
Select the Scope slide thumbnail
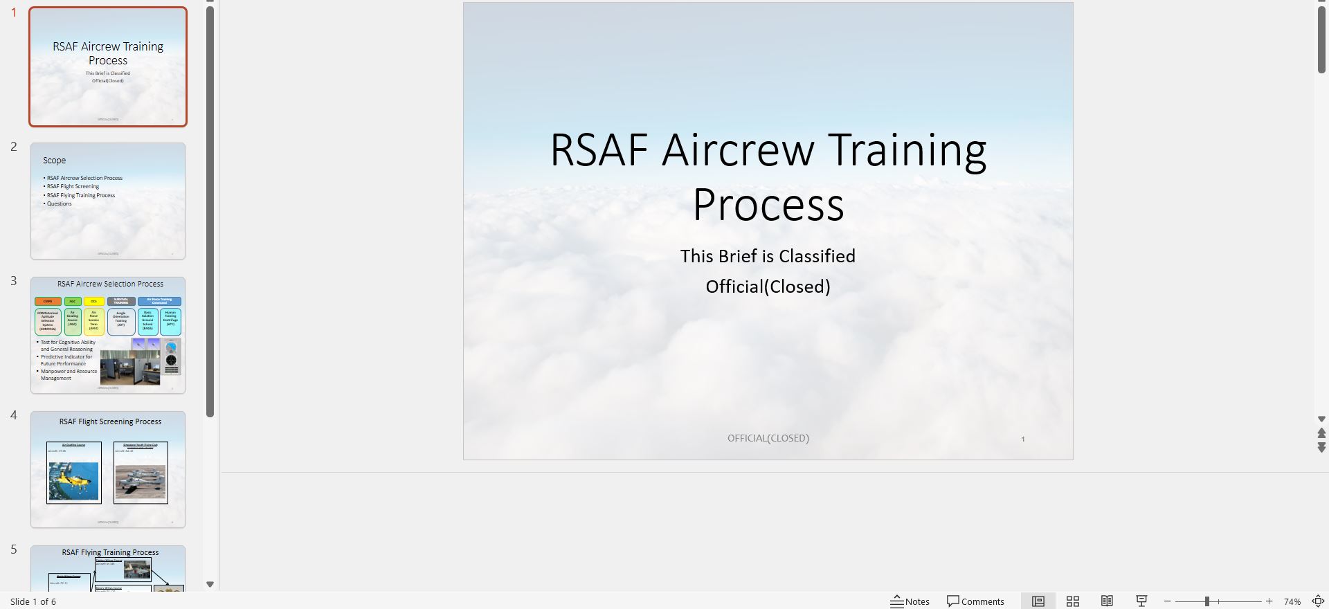click(108, 201)
